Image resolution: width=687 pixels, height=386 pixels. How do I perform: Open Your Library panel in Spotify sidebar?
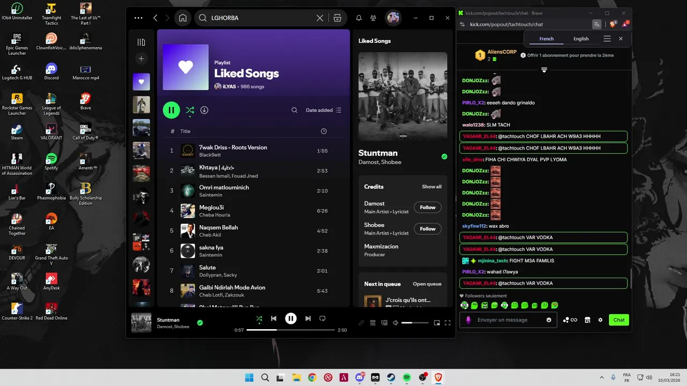[141, 42]
